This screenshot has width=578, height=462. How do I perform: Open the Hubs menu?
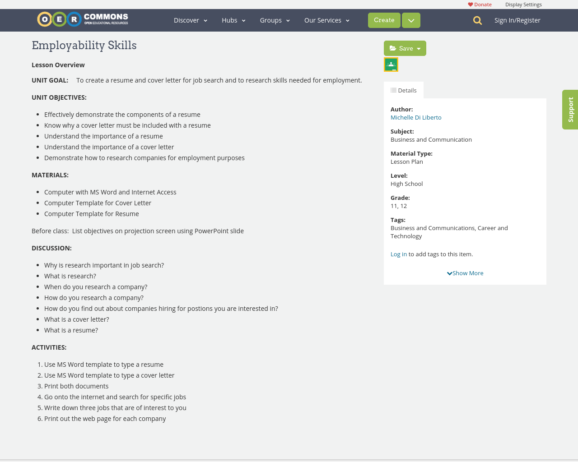point(229,20)
